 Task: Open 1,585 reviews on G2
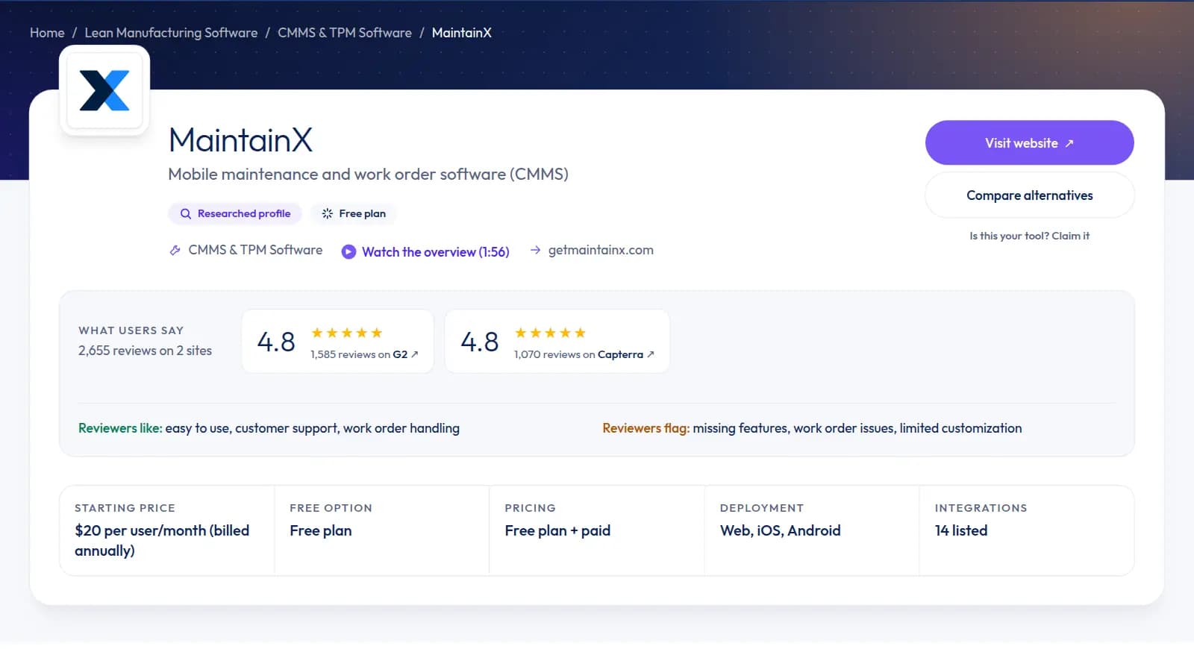click(364, 354)
